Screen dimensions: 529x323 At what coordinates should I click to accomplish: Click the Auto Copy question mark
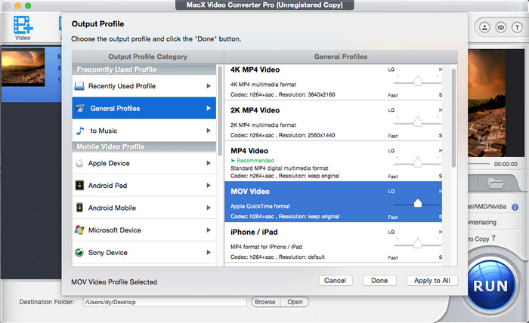coord(493,238)
